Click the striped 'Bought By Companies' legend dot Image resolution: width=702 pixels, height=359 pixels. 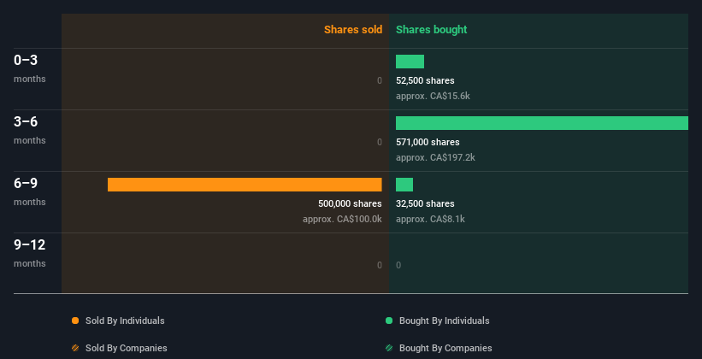389,348
